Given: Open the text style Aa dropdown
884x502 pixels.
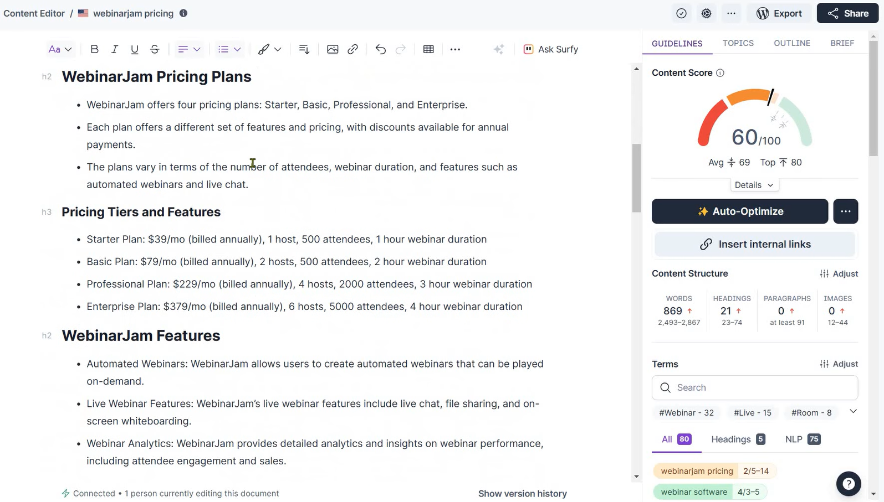Looking at the screenshot, I should pyautogui.click(x=60, y=49).
